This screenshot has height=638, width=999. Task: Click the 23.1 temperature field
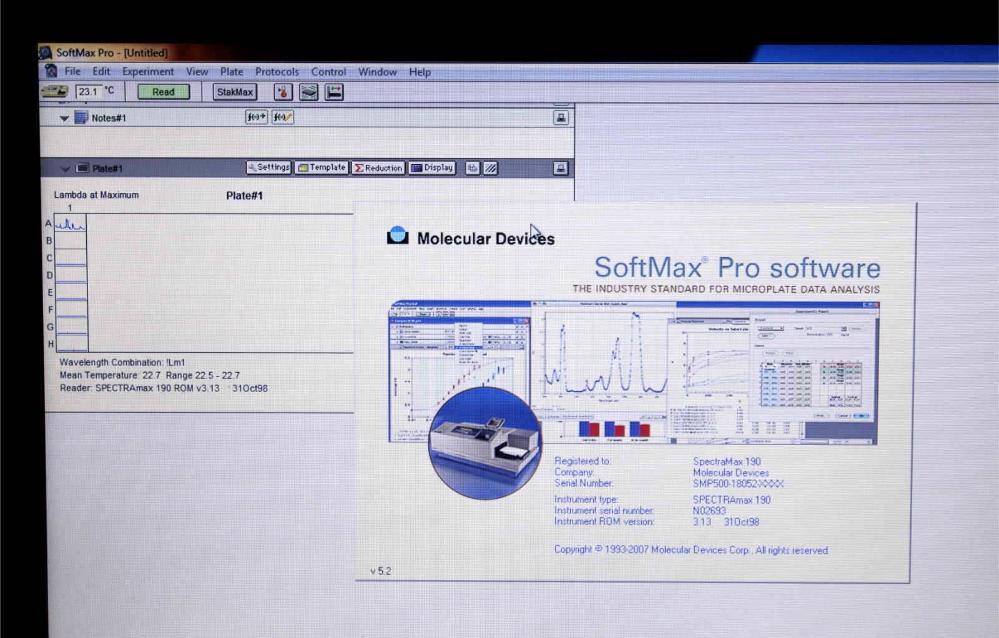(x=89, y=92)
